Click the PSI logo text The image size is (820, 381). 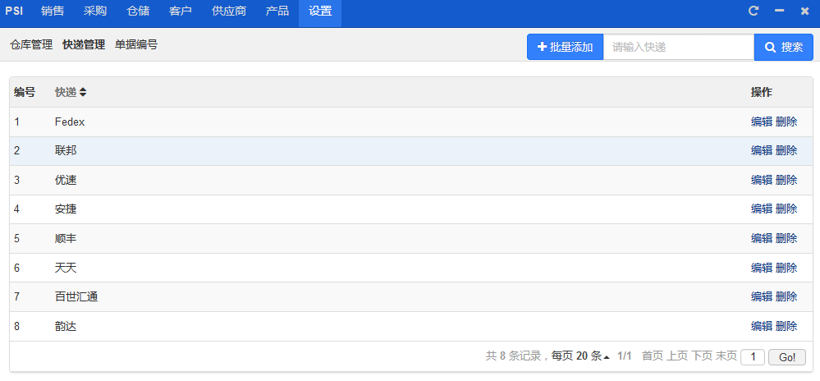click(14, 11)
